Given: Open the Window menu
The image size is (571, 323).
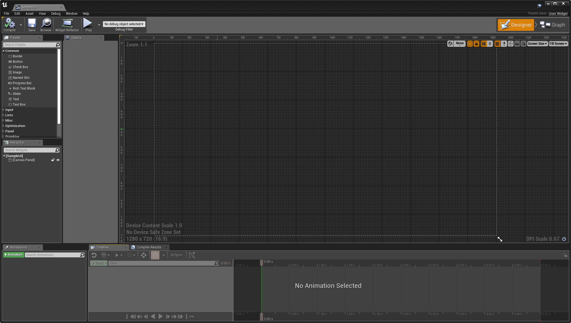Looking at the screenshot, I should 71,13.
